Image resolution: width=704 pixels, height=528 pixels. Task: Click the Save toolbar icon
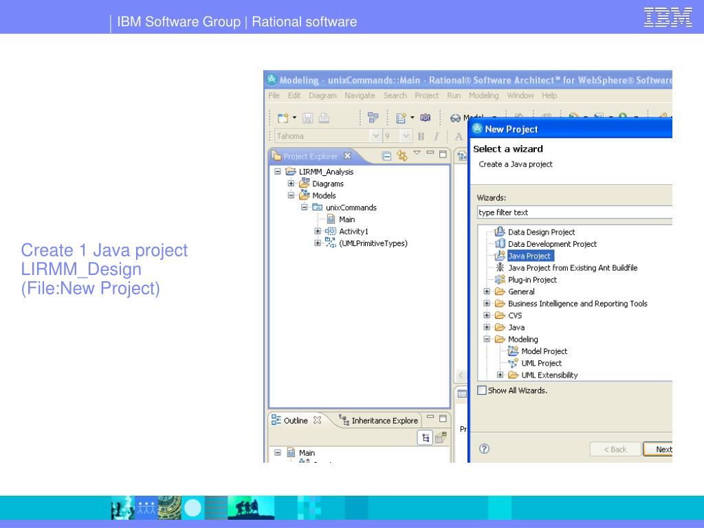307,118
